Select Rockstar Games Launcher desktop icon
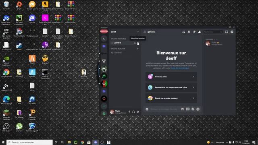258x145 pixels. tap(45, 6)
